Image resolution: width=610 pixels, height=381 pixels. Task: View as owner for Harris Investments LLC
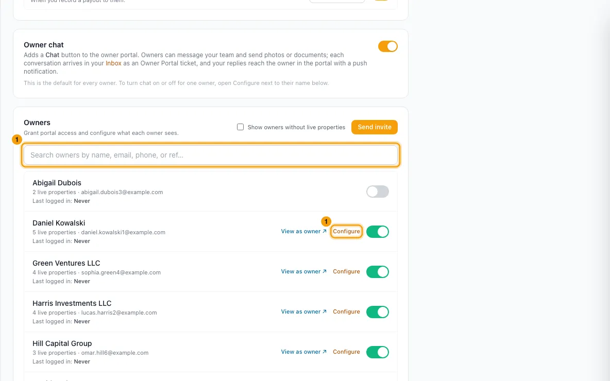click(304, 311)
